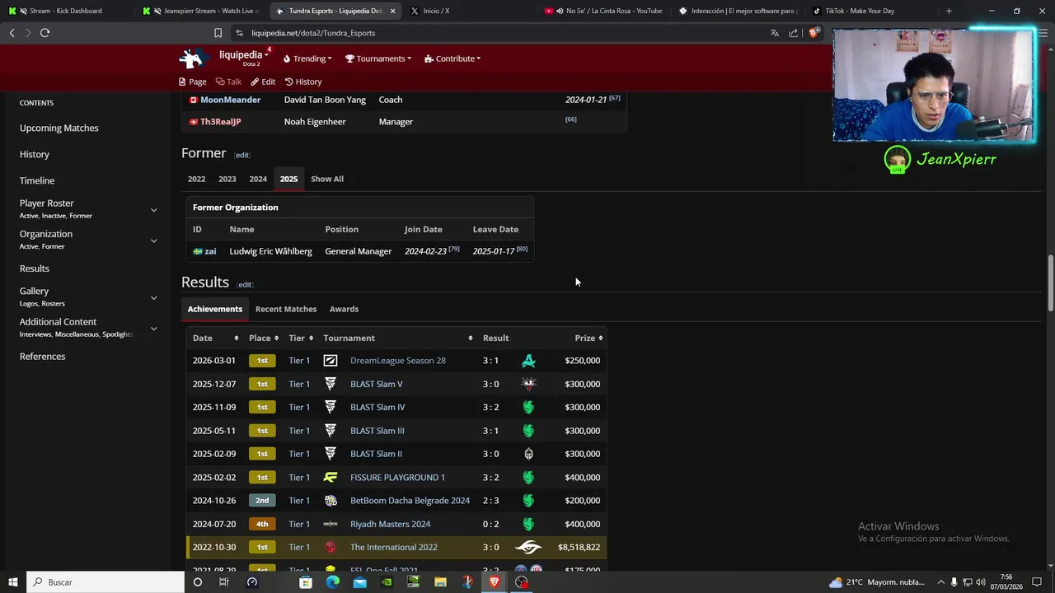Close the Tundra Esports tab
Screen dimensions: 1055x593
[392, 11]
